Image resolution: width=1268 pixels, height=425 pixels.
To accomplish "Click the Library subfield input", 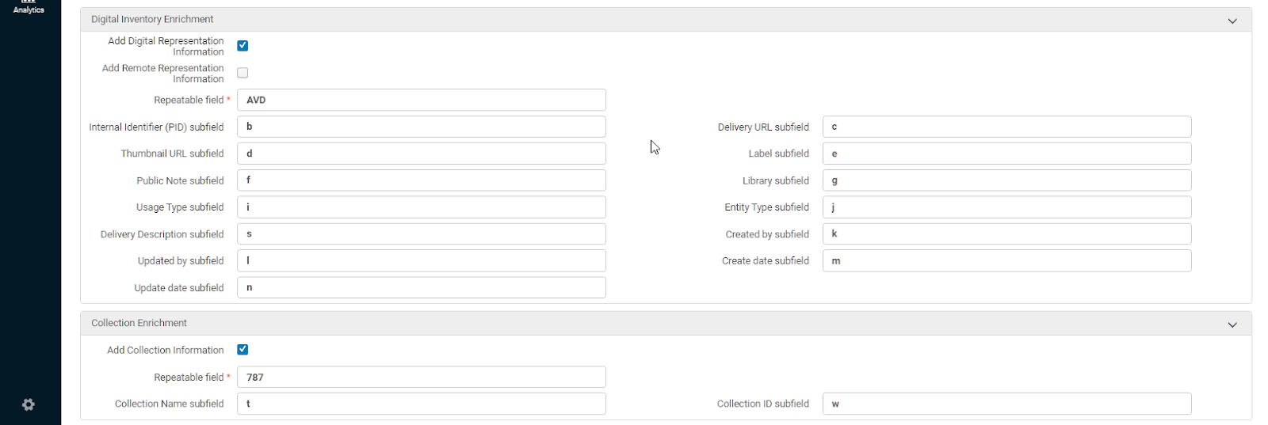I will pyautogui.click(x=1006, y=180).
